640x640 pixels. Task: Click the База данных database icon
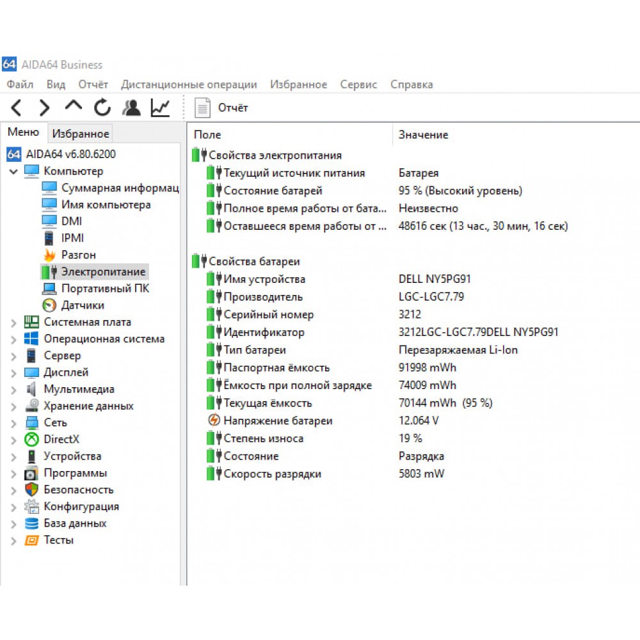coord(31,524)
